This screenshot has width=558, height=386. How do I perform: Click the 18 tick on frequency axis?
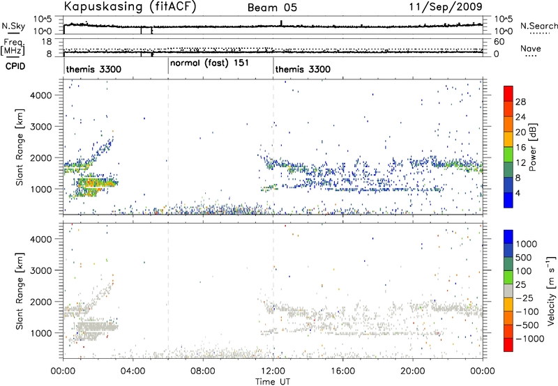pyautogui.click(x=46, y=42)
